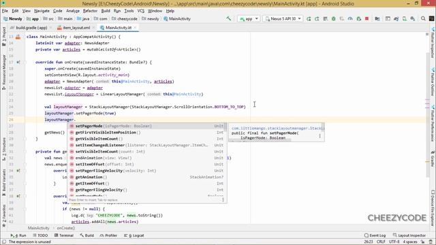Open the Run tool window

(18, 235)
